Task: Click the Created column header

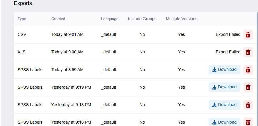Action: 58,19
